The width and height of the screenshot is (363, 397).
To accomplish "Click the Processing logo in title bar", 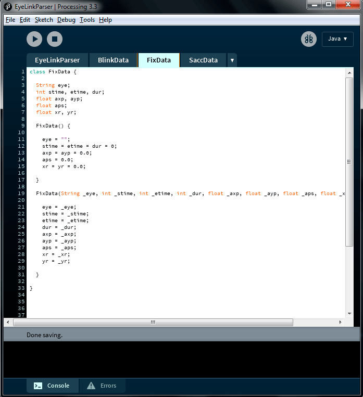I will pyautogui.click(x=8, y=6).
